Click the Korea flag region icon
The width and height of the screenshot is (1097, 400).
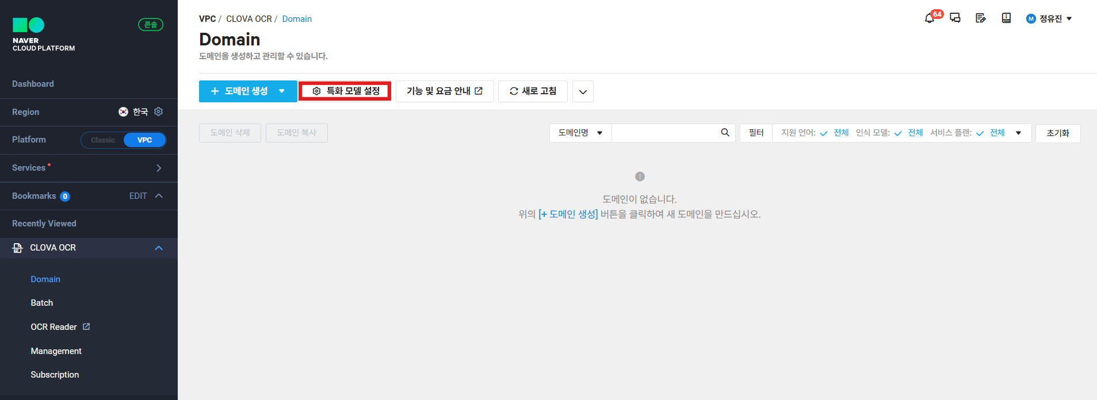[x=123, y=111]
